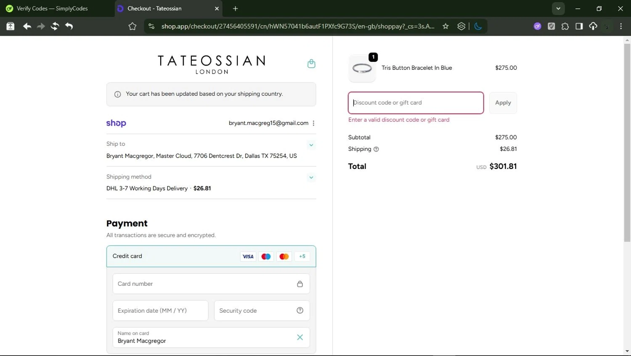This screenshot has height=356, width=631.
Task: Focus the Discount code or gift card field
Action: coord(416,103)
